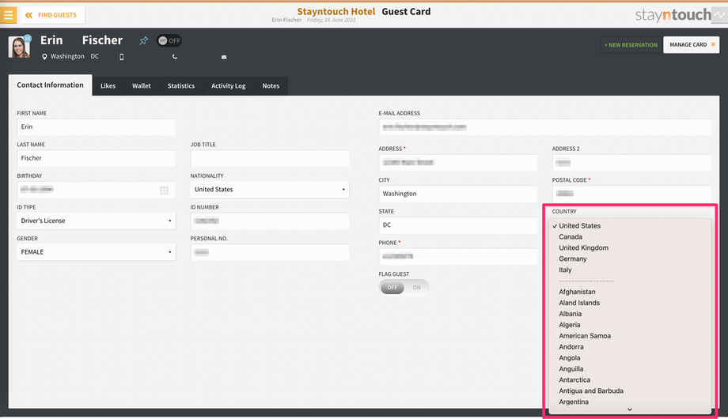
Task: Select Argentina in country list
Action: (630, 402)
